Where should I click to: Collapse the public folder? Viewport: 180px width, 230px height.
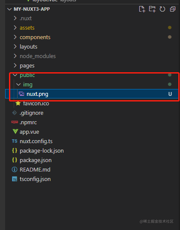click(x=92, y=75)
